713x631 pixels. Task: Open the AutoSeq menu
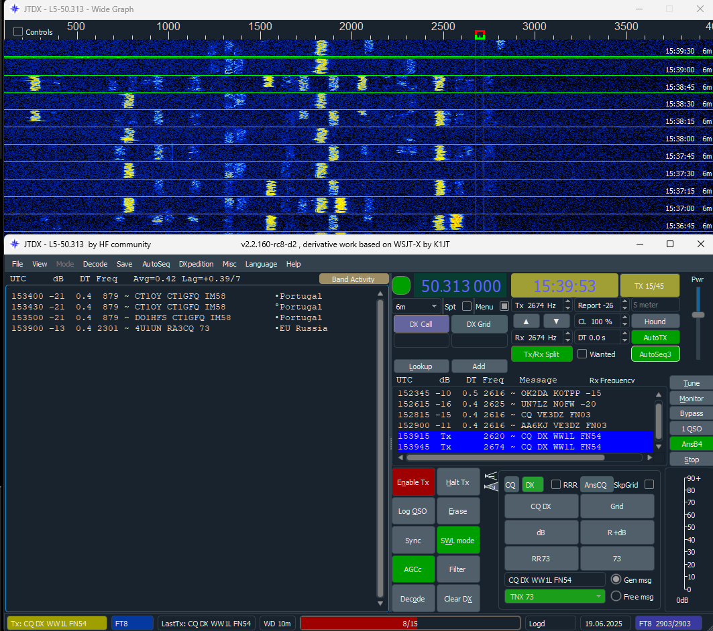coord(156,264)
